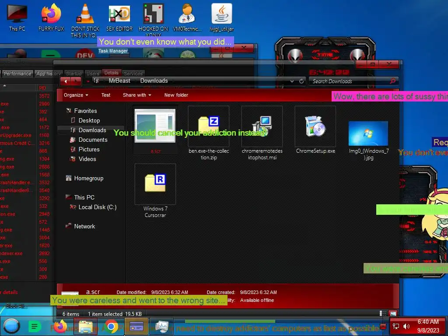Open Task Manager from the taskbar
Viewport: 448px width, 336px height.
pyautogui.click(x=162, y=326)
